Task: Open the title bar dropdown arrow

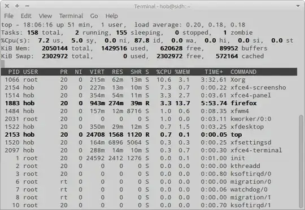Action: [298, 6]
